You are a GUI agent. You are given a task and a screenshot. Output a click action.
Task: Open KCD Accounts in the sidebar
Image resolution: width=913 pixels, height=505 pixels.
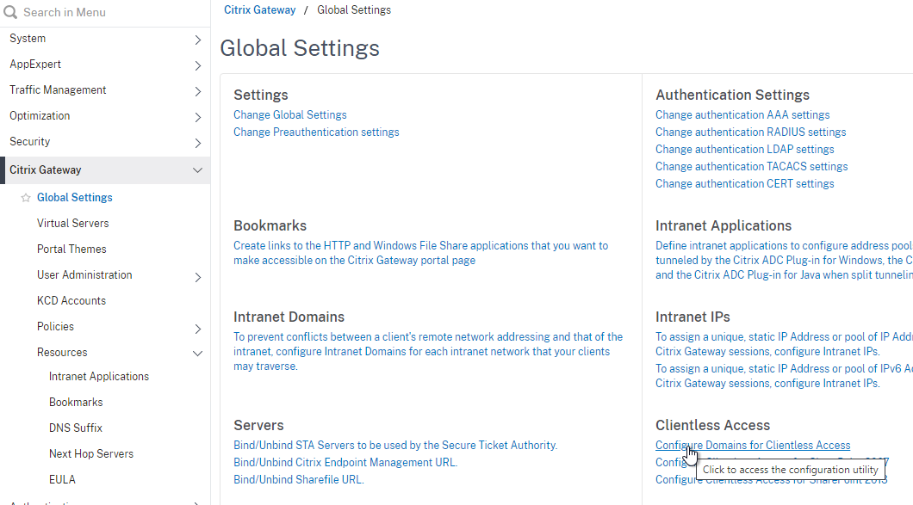pos(71,301)
